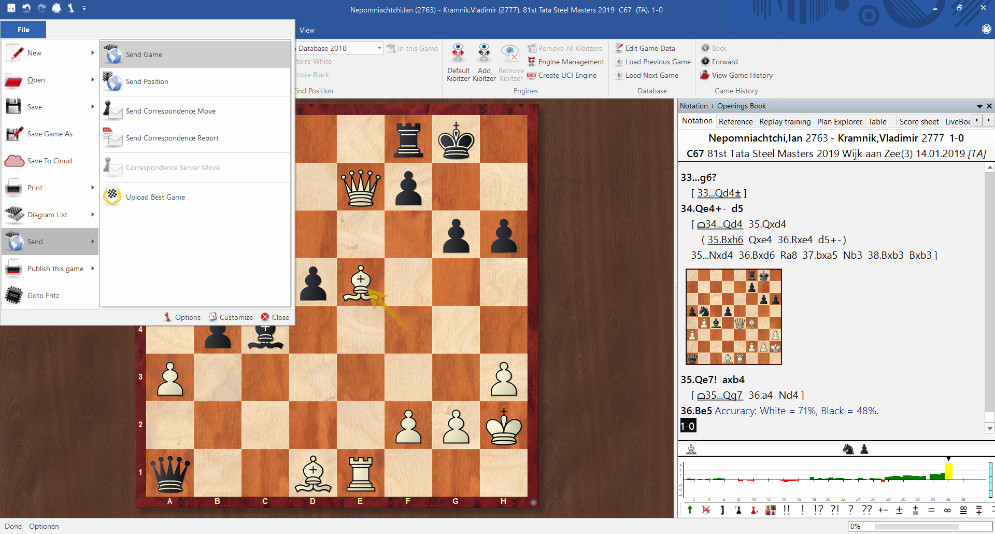Image resolution: width=995 pixels, height=534 pixels.
Task: Click the red X delete variation icon
Action: coord(706,510)
